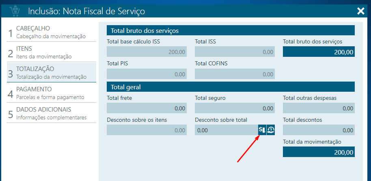The height and width of the screenshot is (181, 371).
Task: Go to step 2 Itens
Action: tap(51, 52)
